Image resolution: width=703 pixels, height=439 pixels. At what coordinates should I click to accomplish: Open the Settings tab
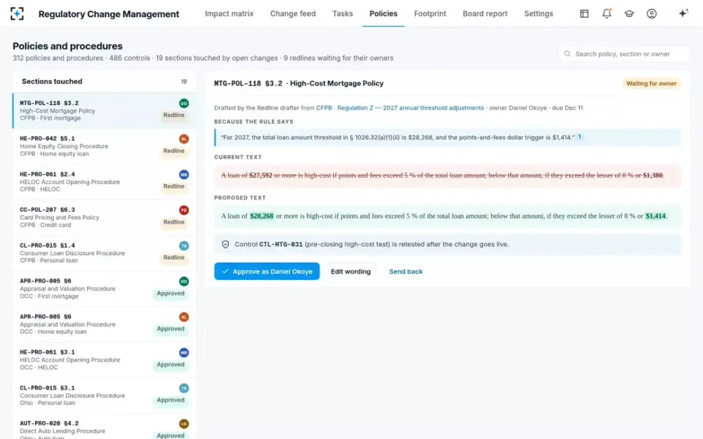pos(538,13)
